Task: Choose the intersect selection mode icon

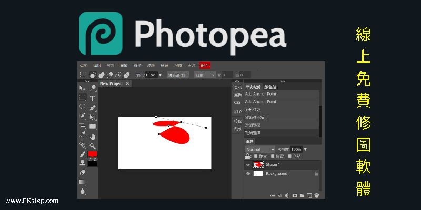Action: click(x=118, y=75)
